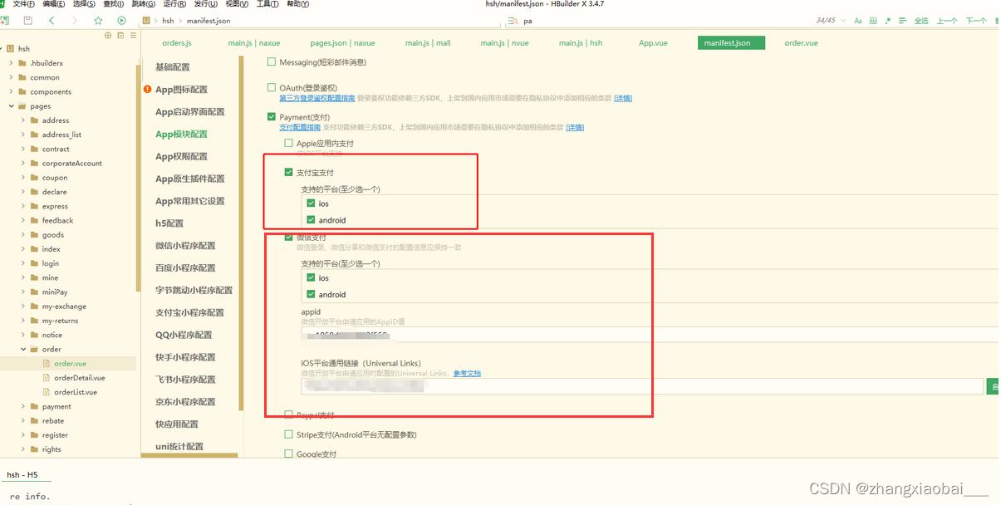
Task: Click the collapse-all square icon above project tree
Action: (x=120, y=36)
